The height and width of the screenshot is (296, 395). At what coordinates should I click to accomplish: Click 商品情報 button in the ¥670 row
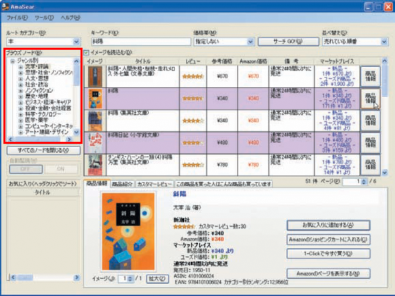coord(370,76)
